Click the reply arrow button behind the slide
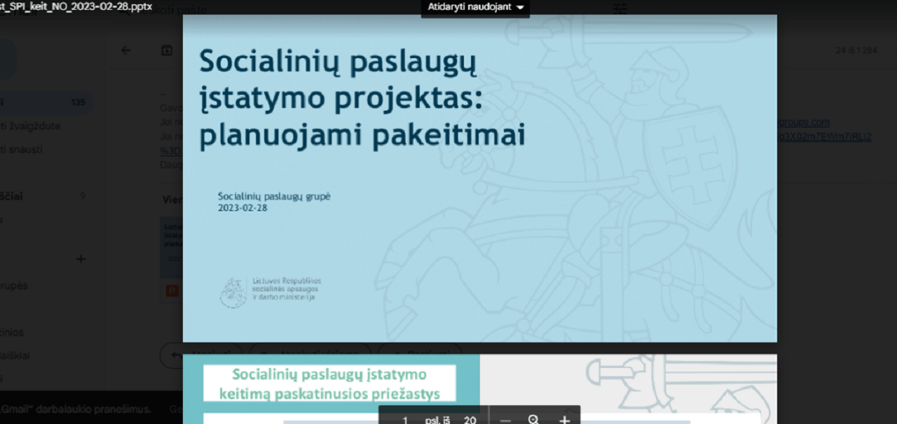Viewport: 897px width, 424px height. pos(172,354)
